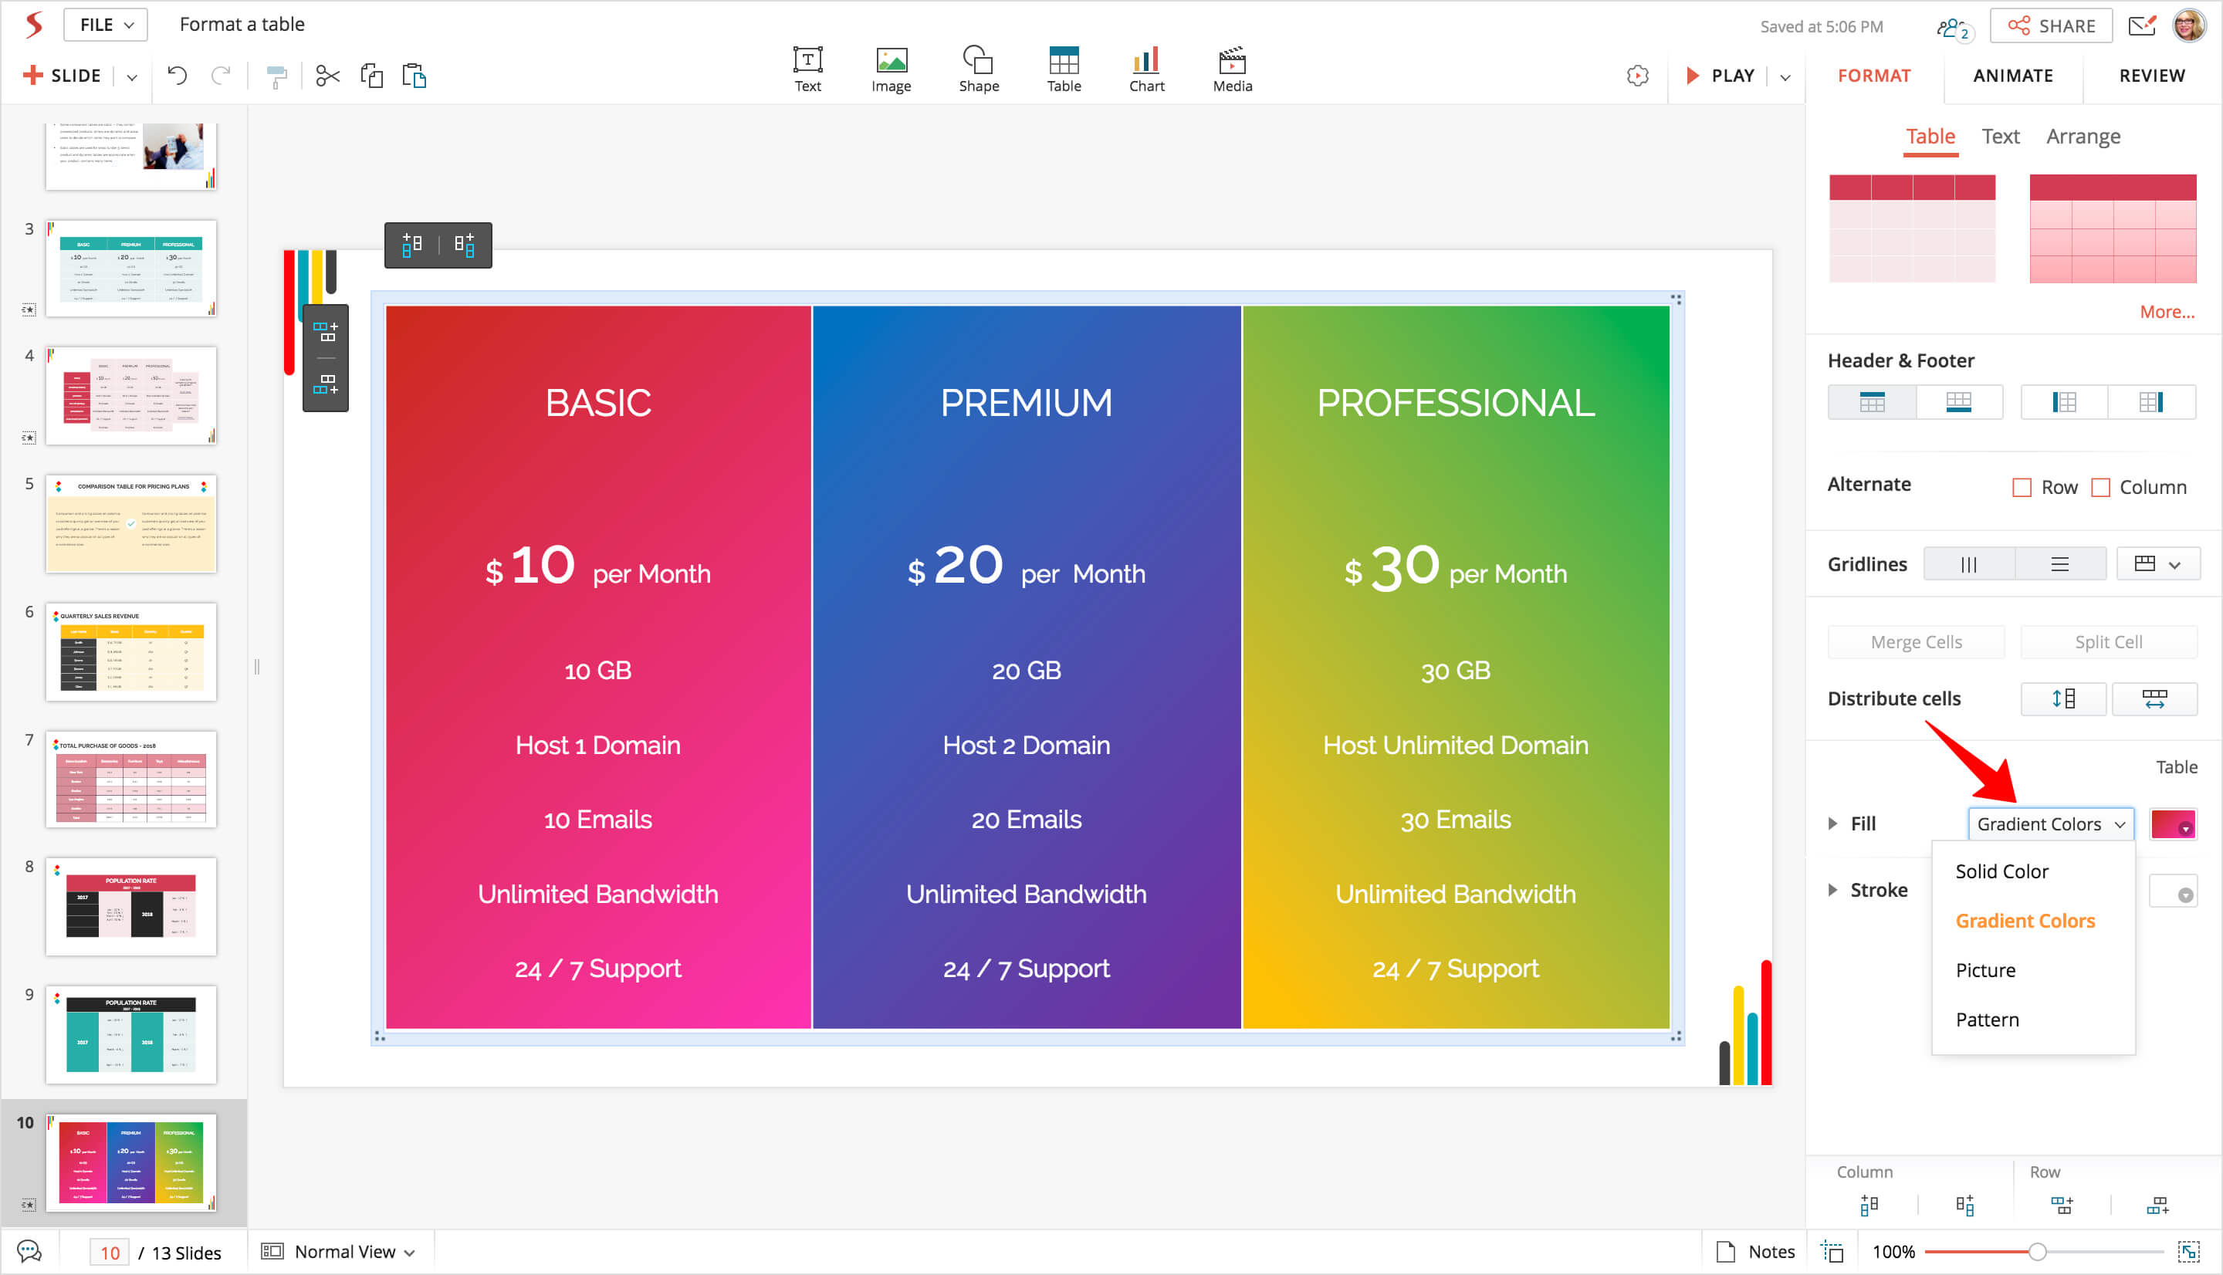Screen dimensions: 2223x1275
Task: Expand the Stroke section triangle
Action: [1832, 890]
